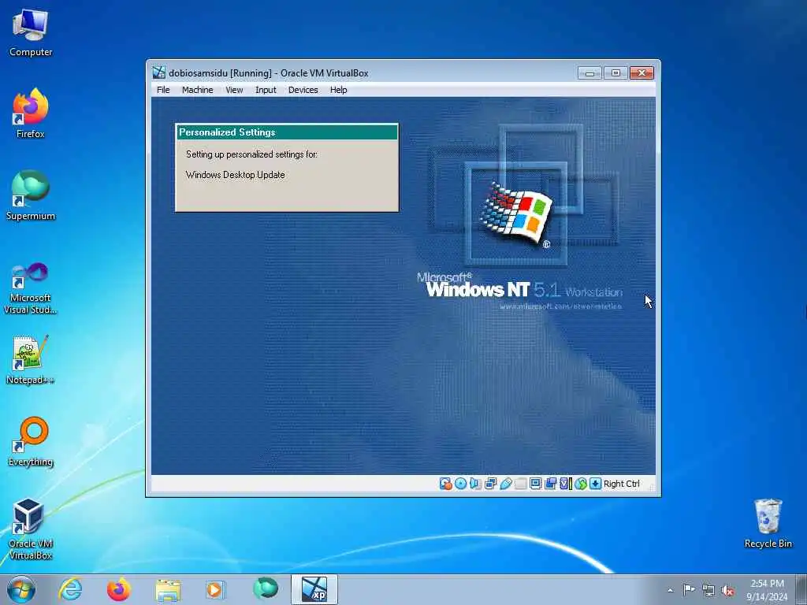807x605 pixels.
Task: Open the Help menu
Action: 339,90
